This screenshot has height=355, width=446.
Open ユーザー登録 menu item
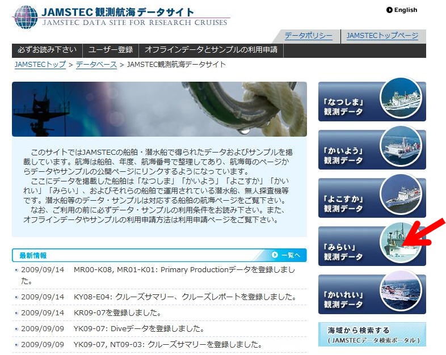[110, 50]
